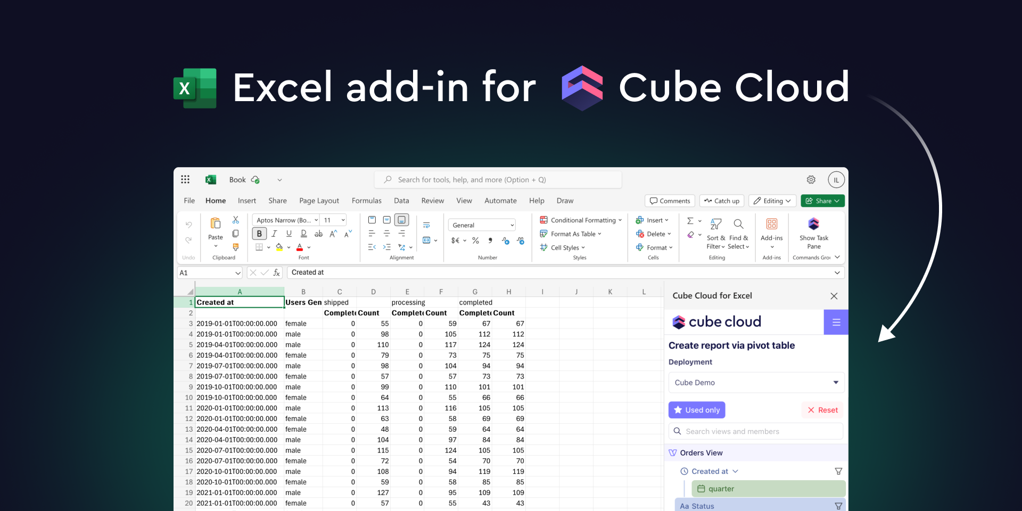Viewport: 1022px width, 511px height.
Task: Click the yellow Fill Color swatch
Action: [x=279, y=247]
